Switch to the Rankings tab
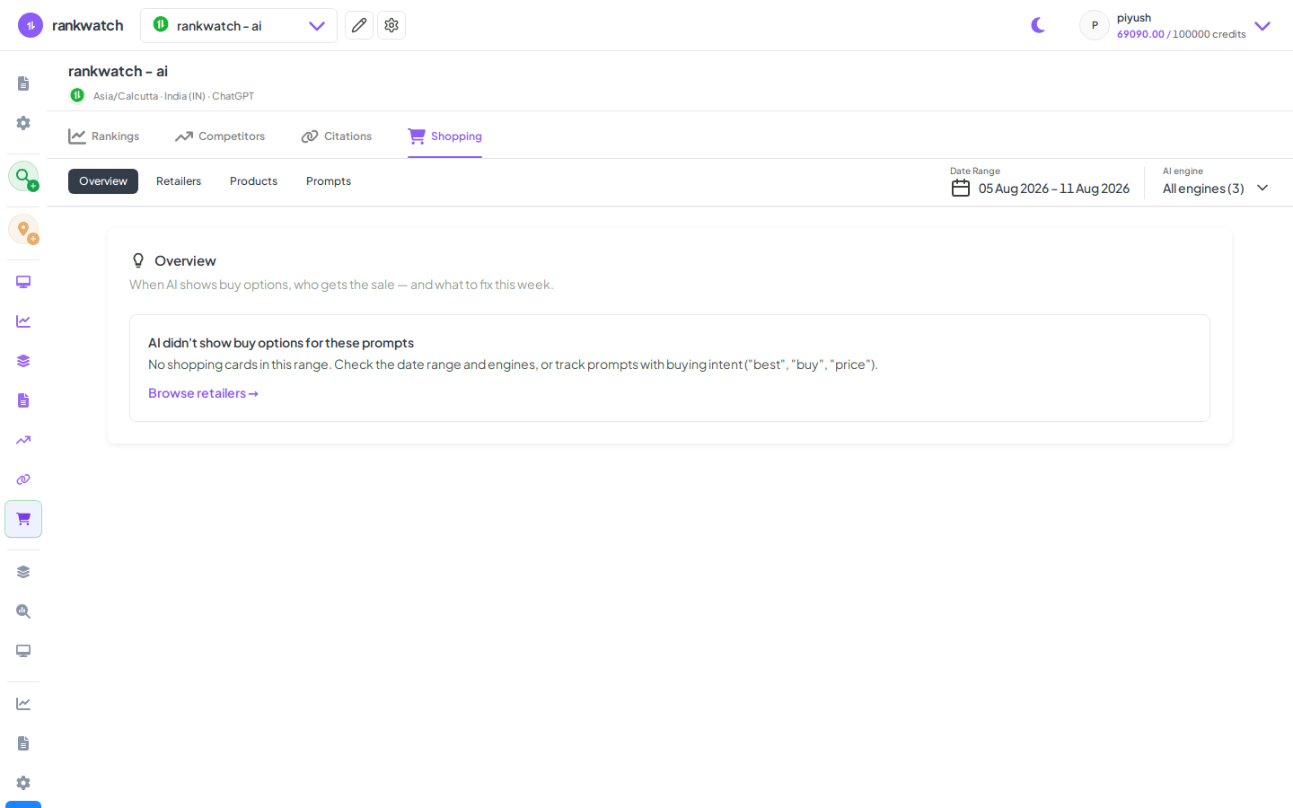The width and height of the screenshot is (1293, 808). point(104,136)
